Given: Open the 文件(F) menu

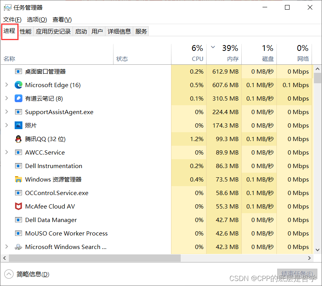Looking at the screenshot, I should [x=12, y=20].
